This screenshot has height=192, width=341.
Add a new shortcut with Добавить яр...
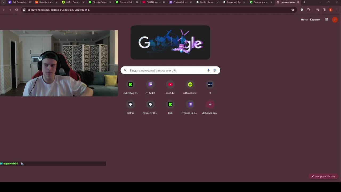pyautogui.click(x=210, y=107)
